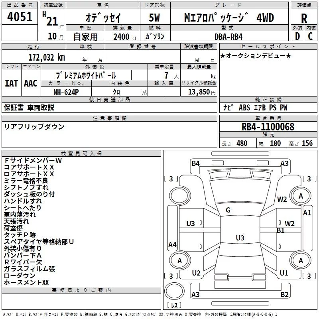Click seating capacity 7人
This screenshot has width=319, height=319.
171,75
